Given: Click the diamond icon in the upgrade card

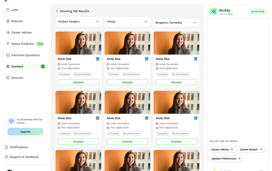Looking at the screenshot, I should click(11, 121).
